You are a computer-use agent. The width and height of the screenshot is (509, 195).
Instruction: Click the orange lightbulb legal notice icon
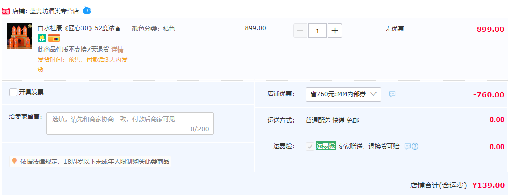click(14, 161)
